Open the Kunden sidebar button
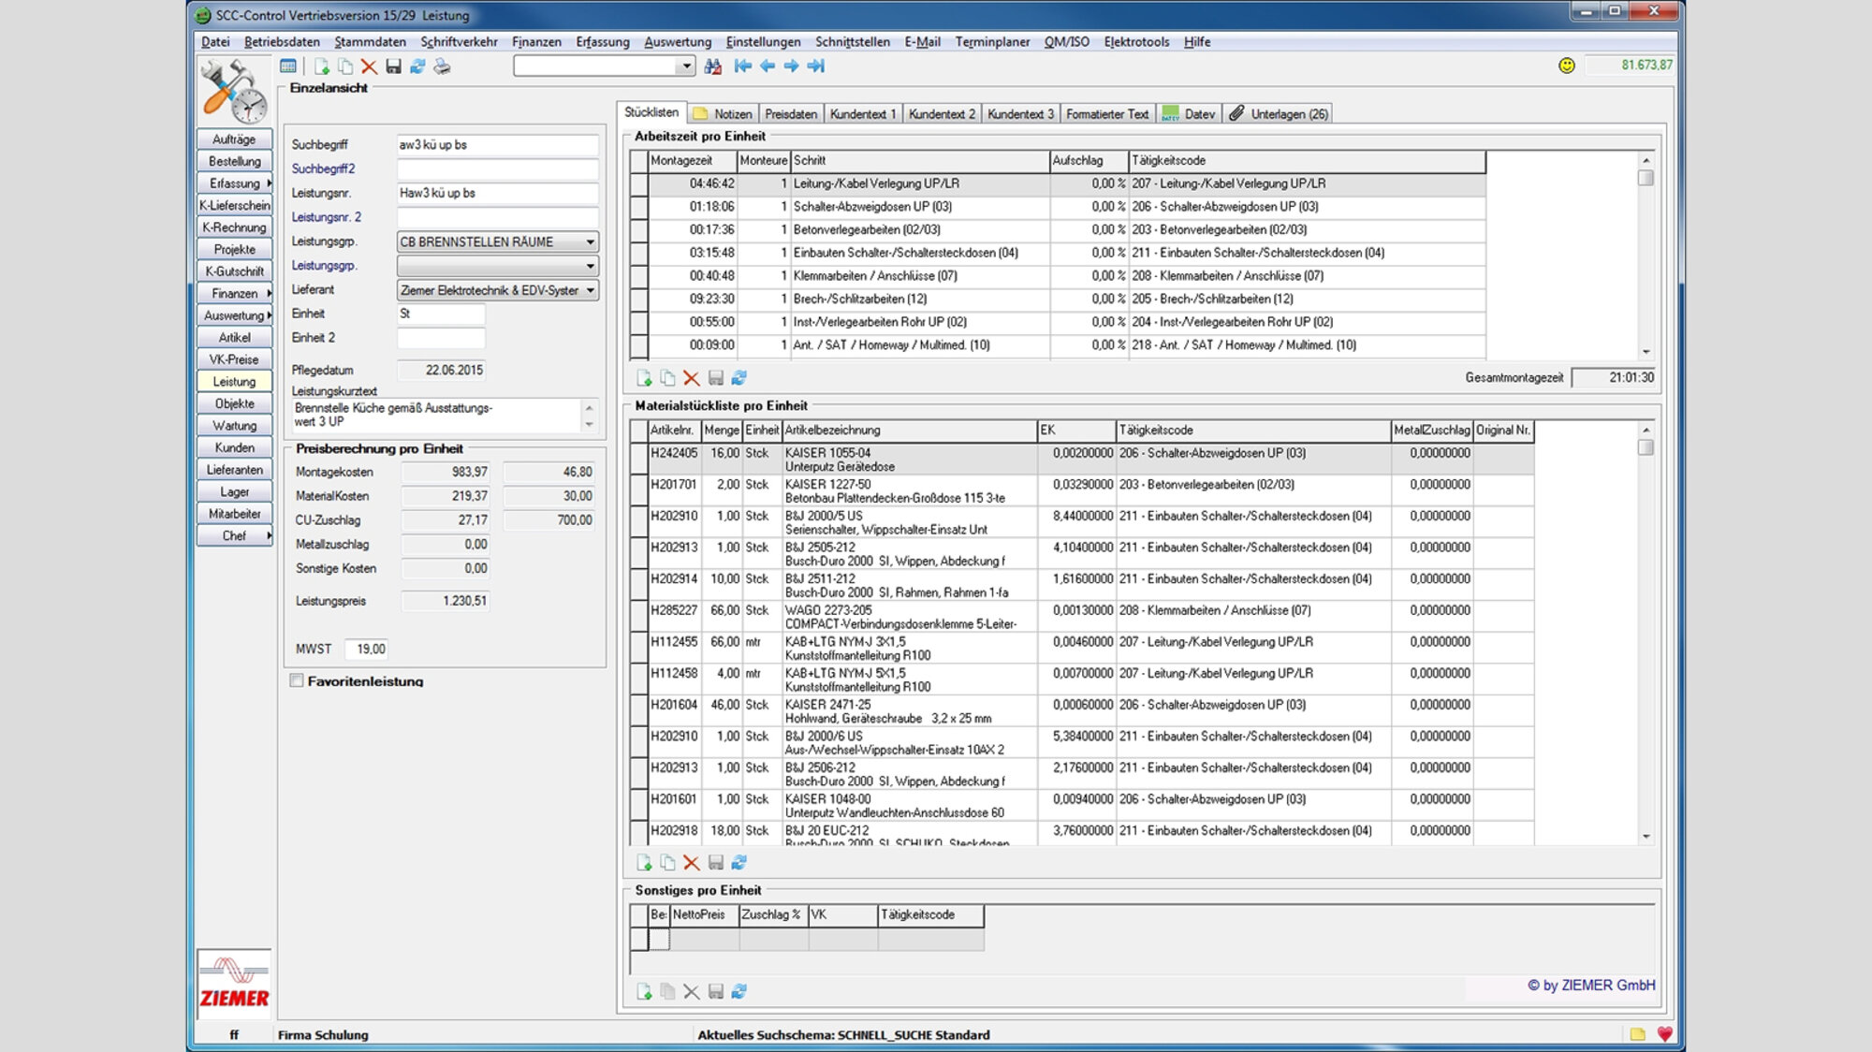 pyautogui.click(x=234, y=447)
